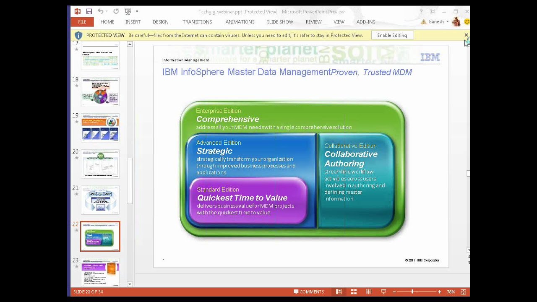537x302 pixels.
Task: Switch to the INSERT ribbon tab
Action: pos(133,22)
